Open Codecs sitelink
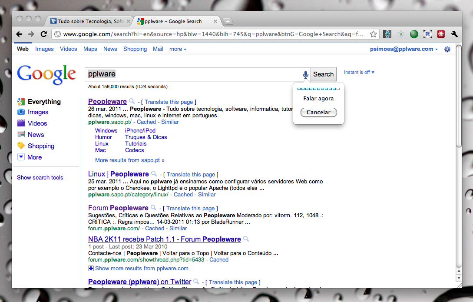 [x=135, y=150]
